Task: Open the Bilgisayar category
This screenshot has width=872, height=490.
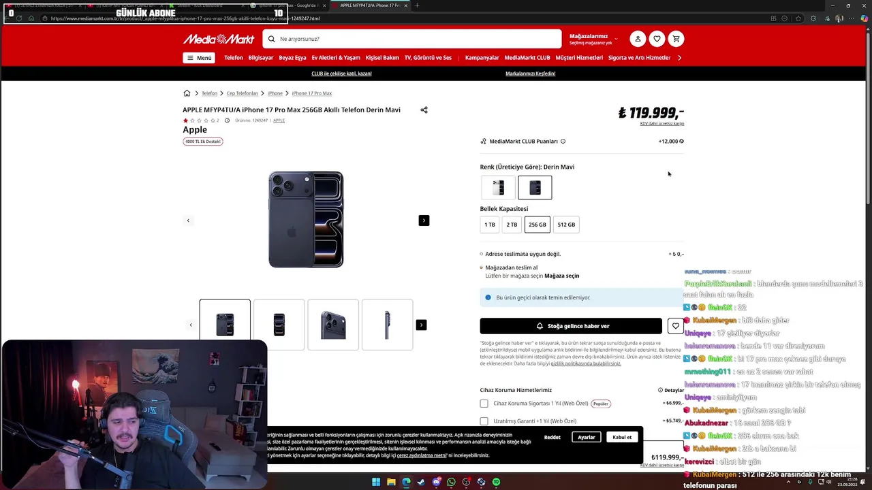Action: (x=261, y=58)
